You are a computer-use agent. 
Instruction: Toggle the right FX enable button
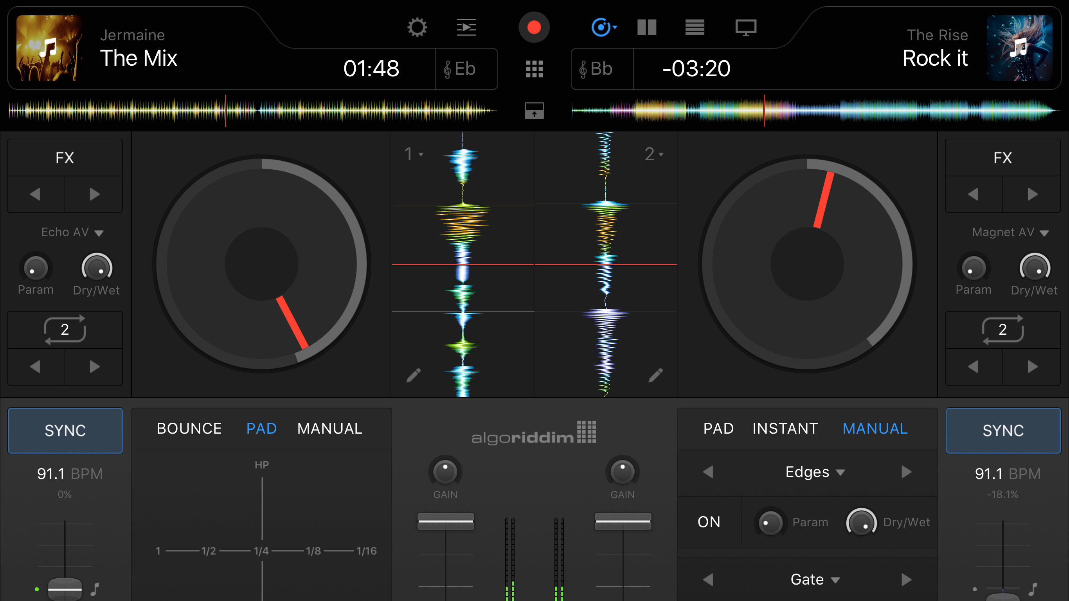(1002, 158)
